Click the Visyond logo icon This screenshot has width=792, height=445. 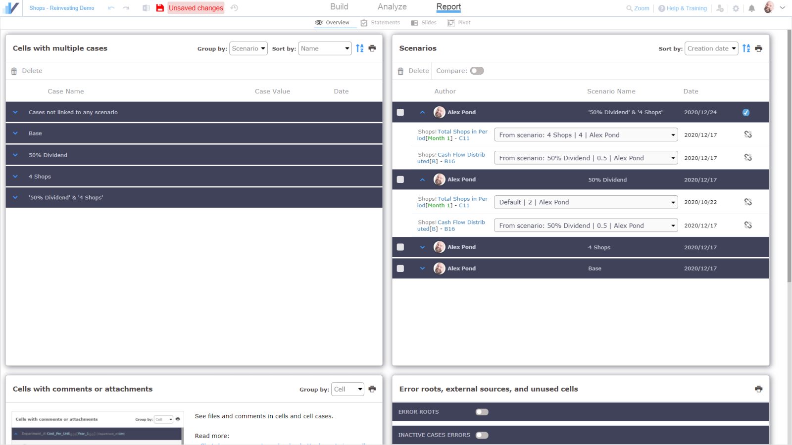(x=11, y=8)
